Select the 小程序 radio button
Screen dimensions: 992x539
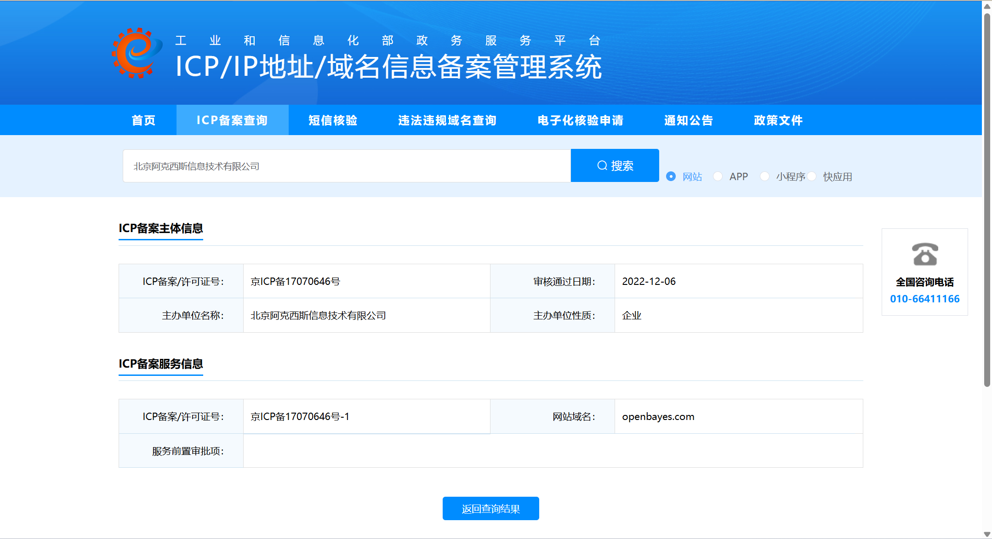pyautogui.click(x=765, y=176)
